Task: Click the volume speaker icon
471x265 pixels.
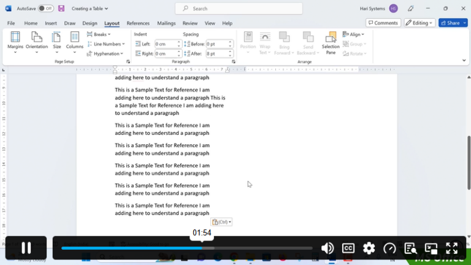Action: click(x=327, y=248)
